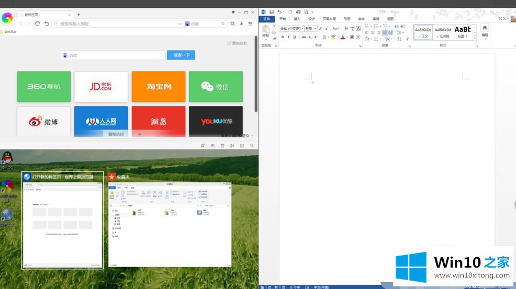
Task: Open the Word 文件 File tab
Action: tap(267, 19)
